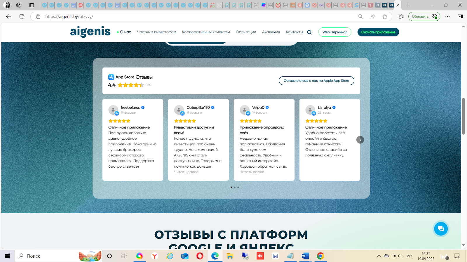Open the Облигации menu item

[x=246, y=32]
